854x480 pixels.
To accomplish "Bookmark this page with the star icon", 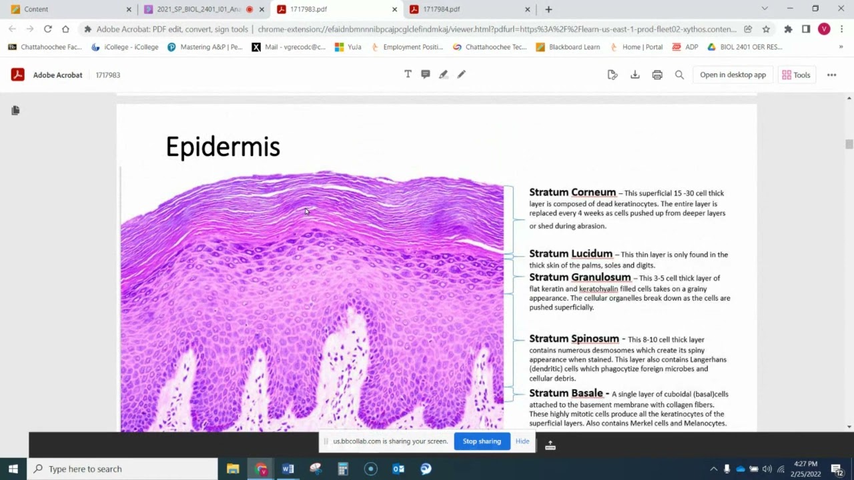I will tap(766, 29).
